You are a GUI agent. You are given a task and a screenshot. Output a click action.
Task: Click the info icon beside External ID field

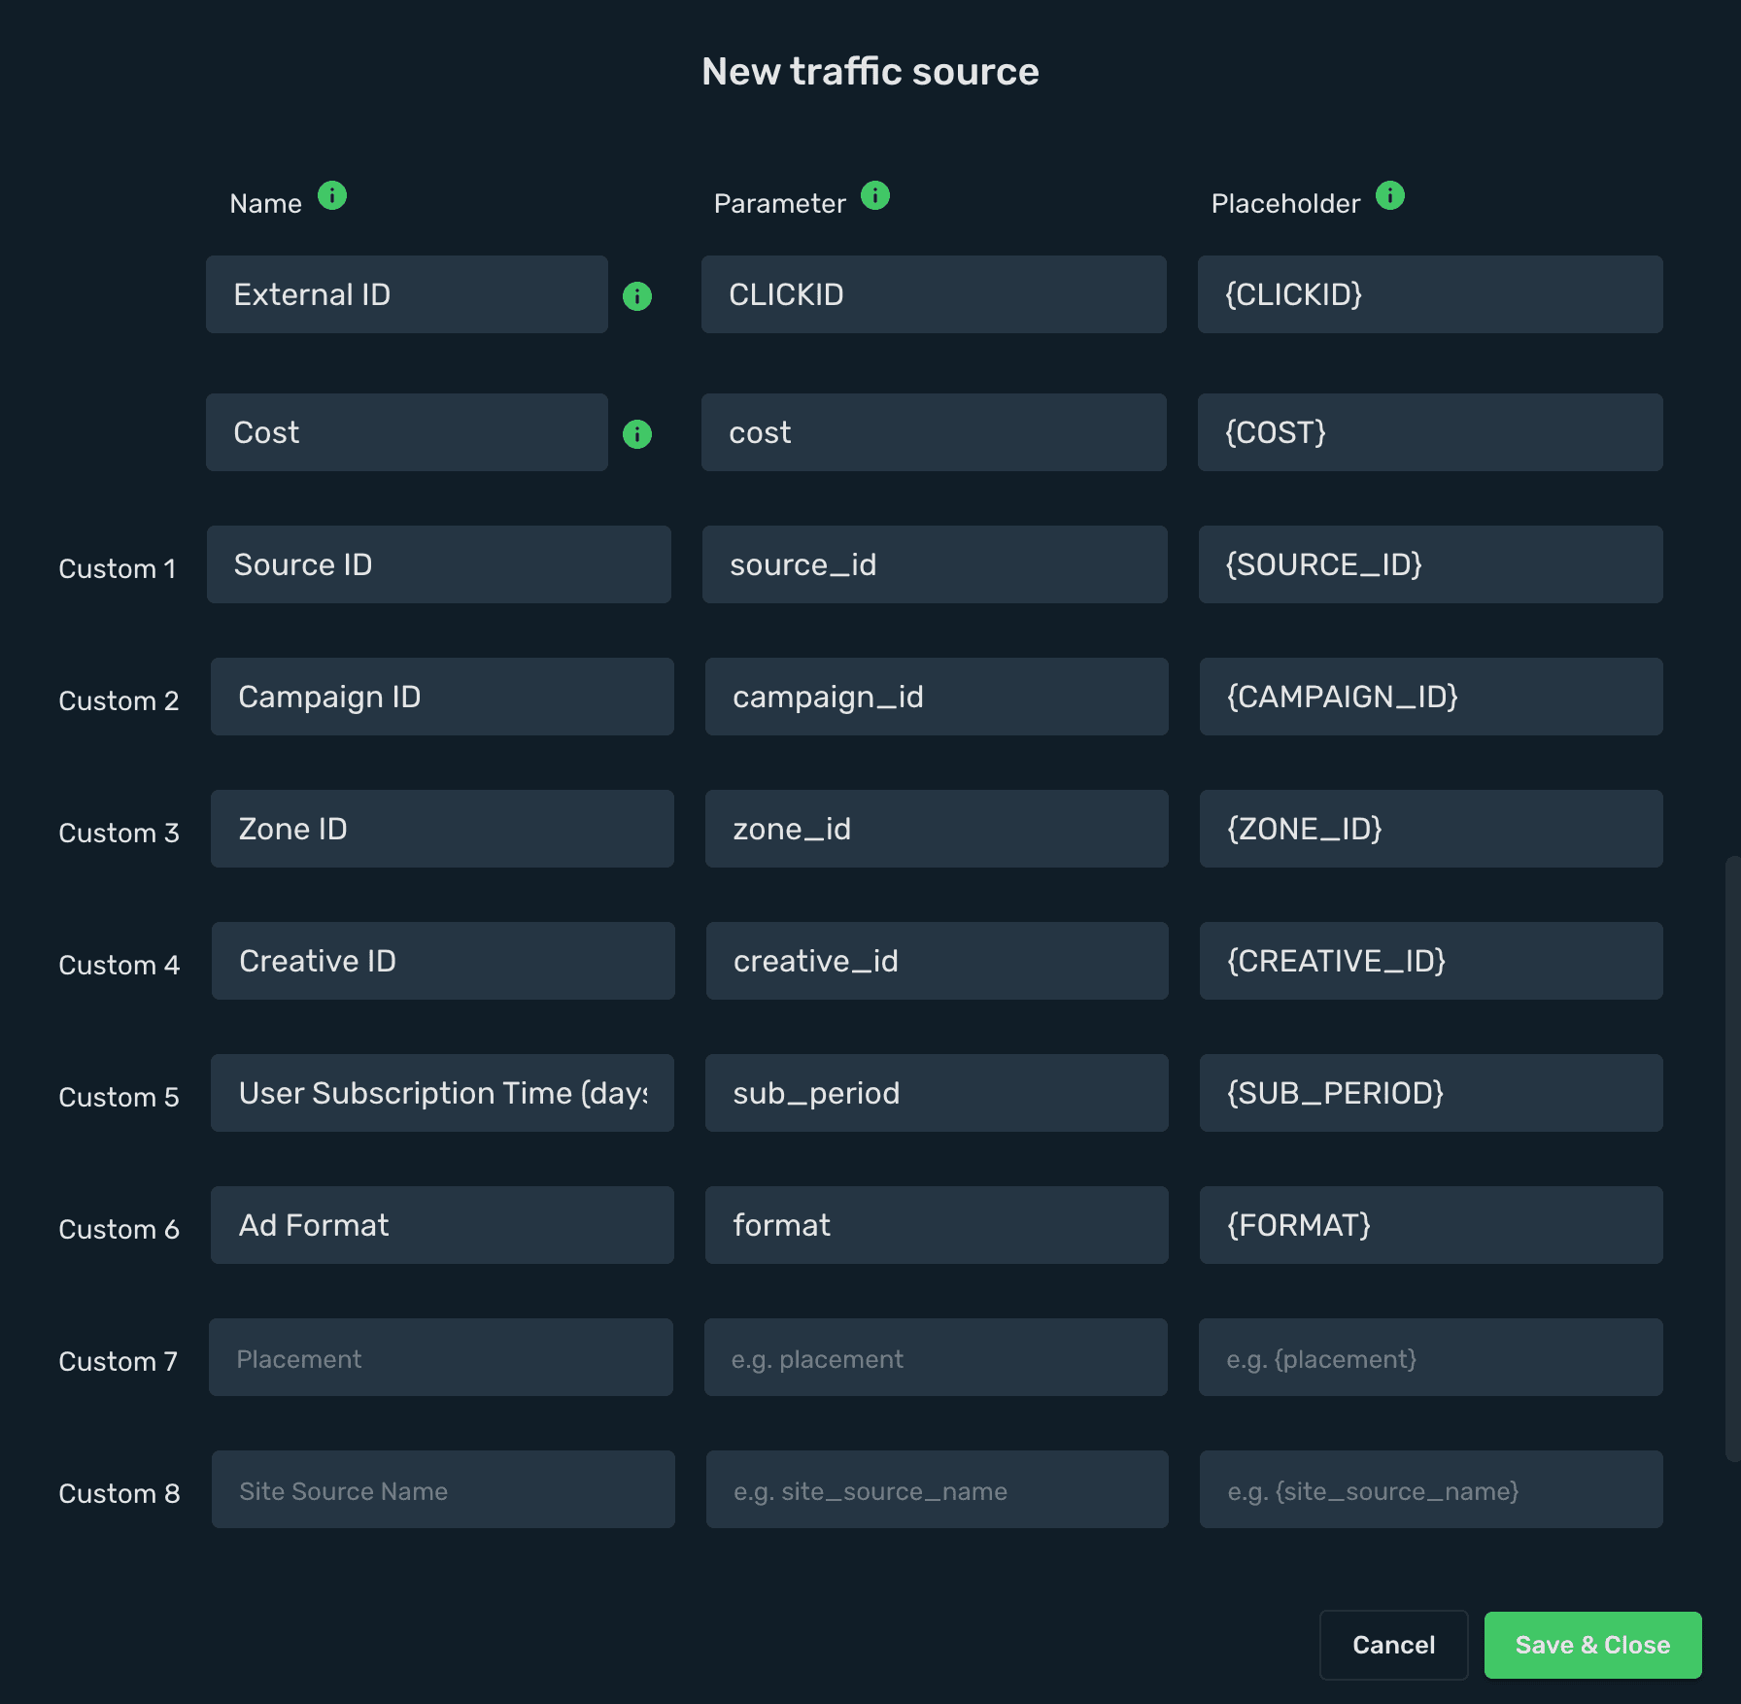637,296
